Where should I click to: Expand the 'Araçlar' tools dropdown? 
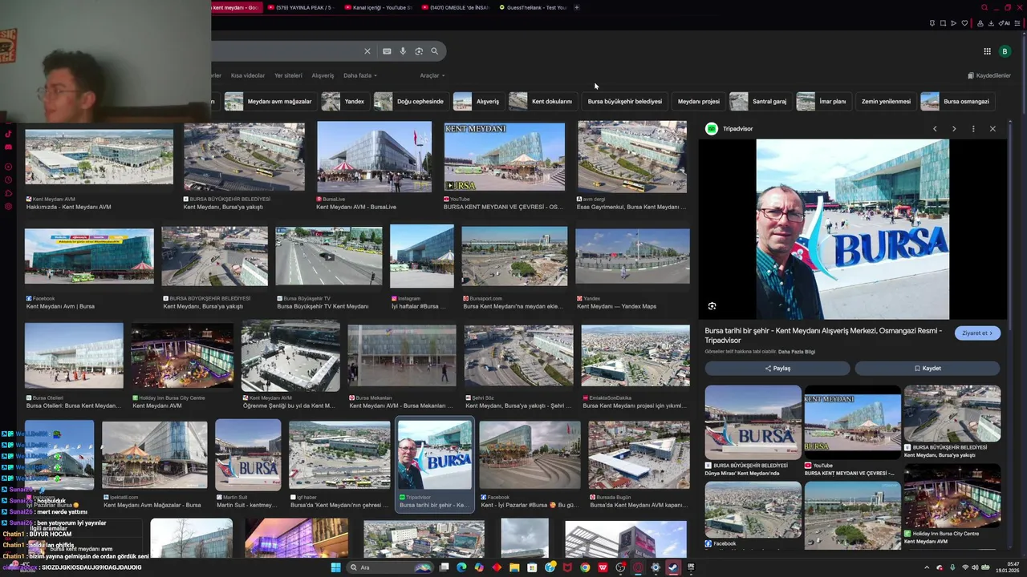pos(432,75)
